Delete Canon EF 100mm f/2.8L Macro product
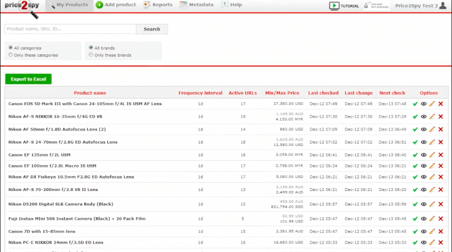This screenshot has height=252, width=452. tap(441, 166)
